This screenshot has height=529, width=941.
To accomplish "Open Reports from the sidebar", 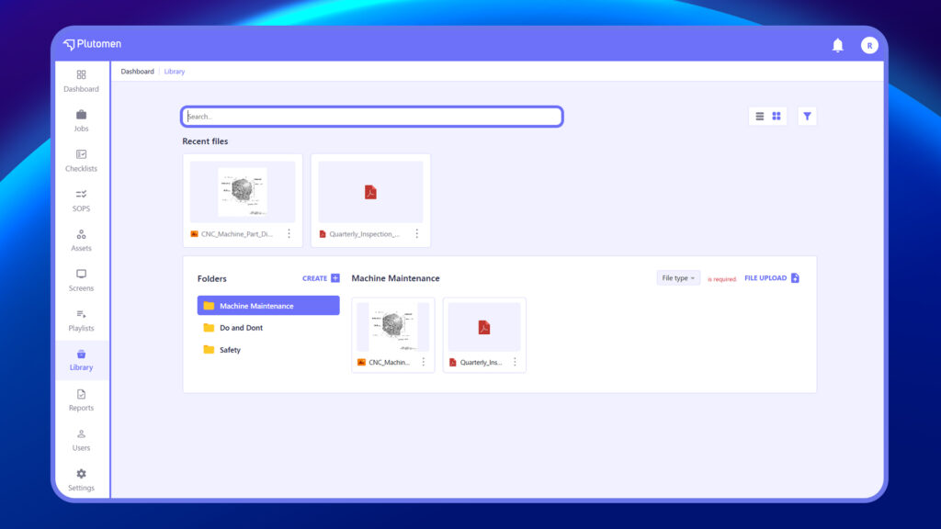I will click(x=81, y=400).
